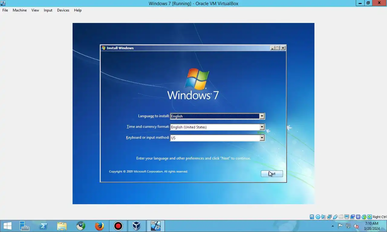This screenshot has width=387, height=232.
Task: Minimize the VirtualBox VM window
Action: (x=360, y=3)
